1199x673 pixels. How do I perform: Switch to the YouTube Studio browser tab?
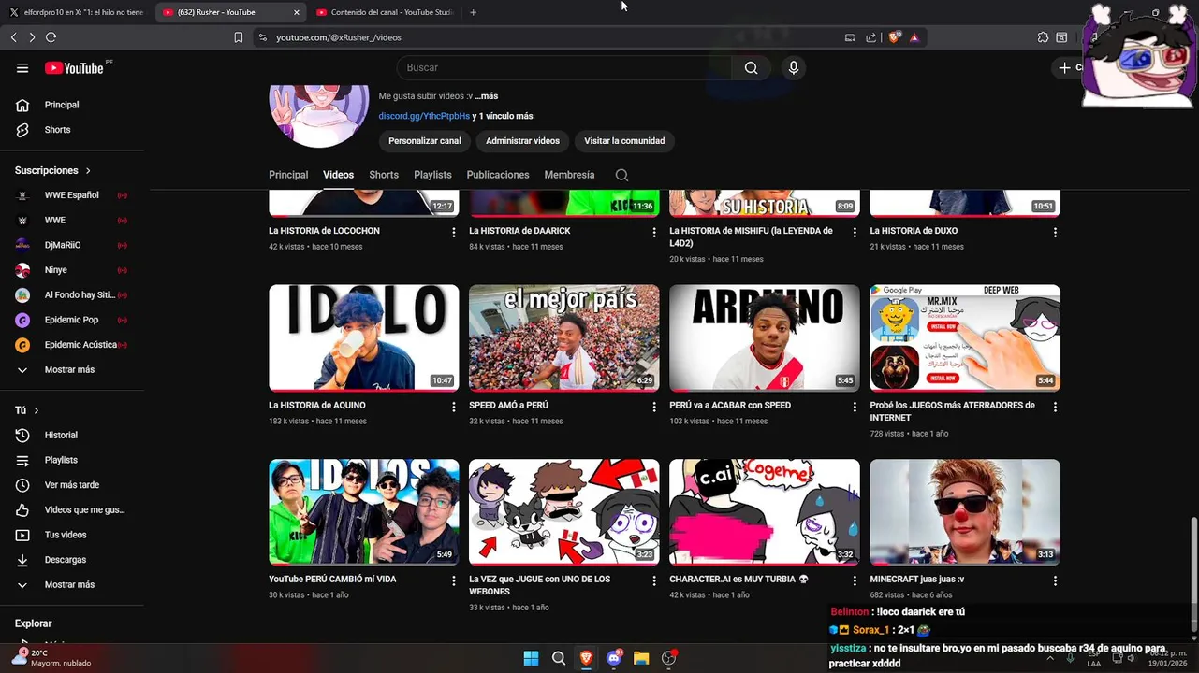coord(384,12)
